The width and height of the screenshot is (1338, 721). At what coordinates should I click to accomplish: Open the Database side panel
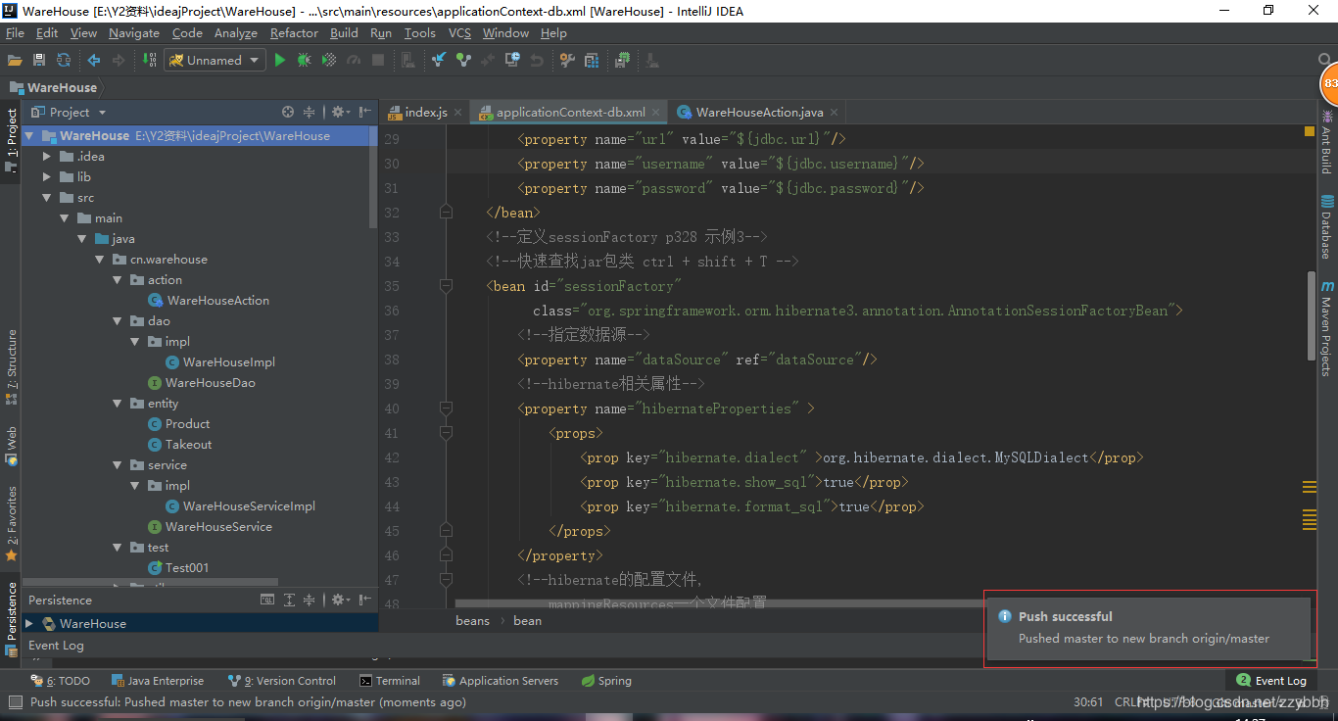tap(1326, 227)
